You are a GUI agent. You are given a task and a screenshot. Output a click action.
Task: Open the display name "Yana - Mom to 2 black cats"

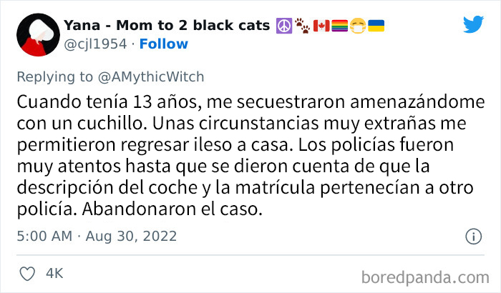coord(168,26)
